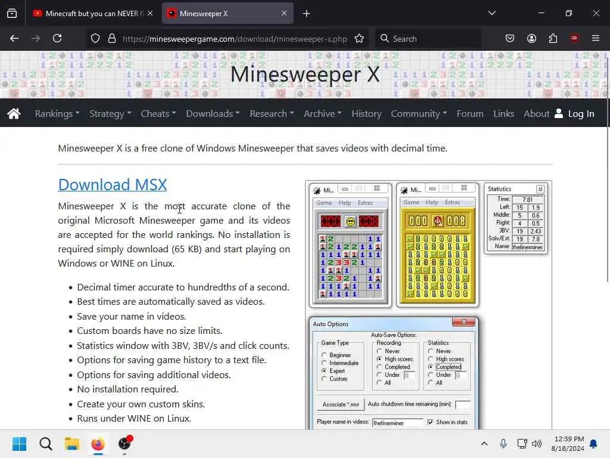Expand the Cheats dropdown menu
Viewport: 610px width, 458px height.
pos(158,114)
